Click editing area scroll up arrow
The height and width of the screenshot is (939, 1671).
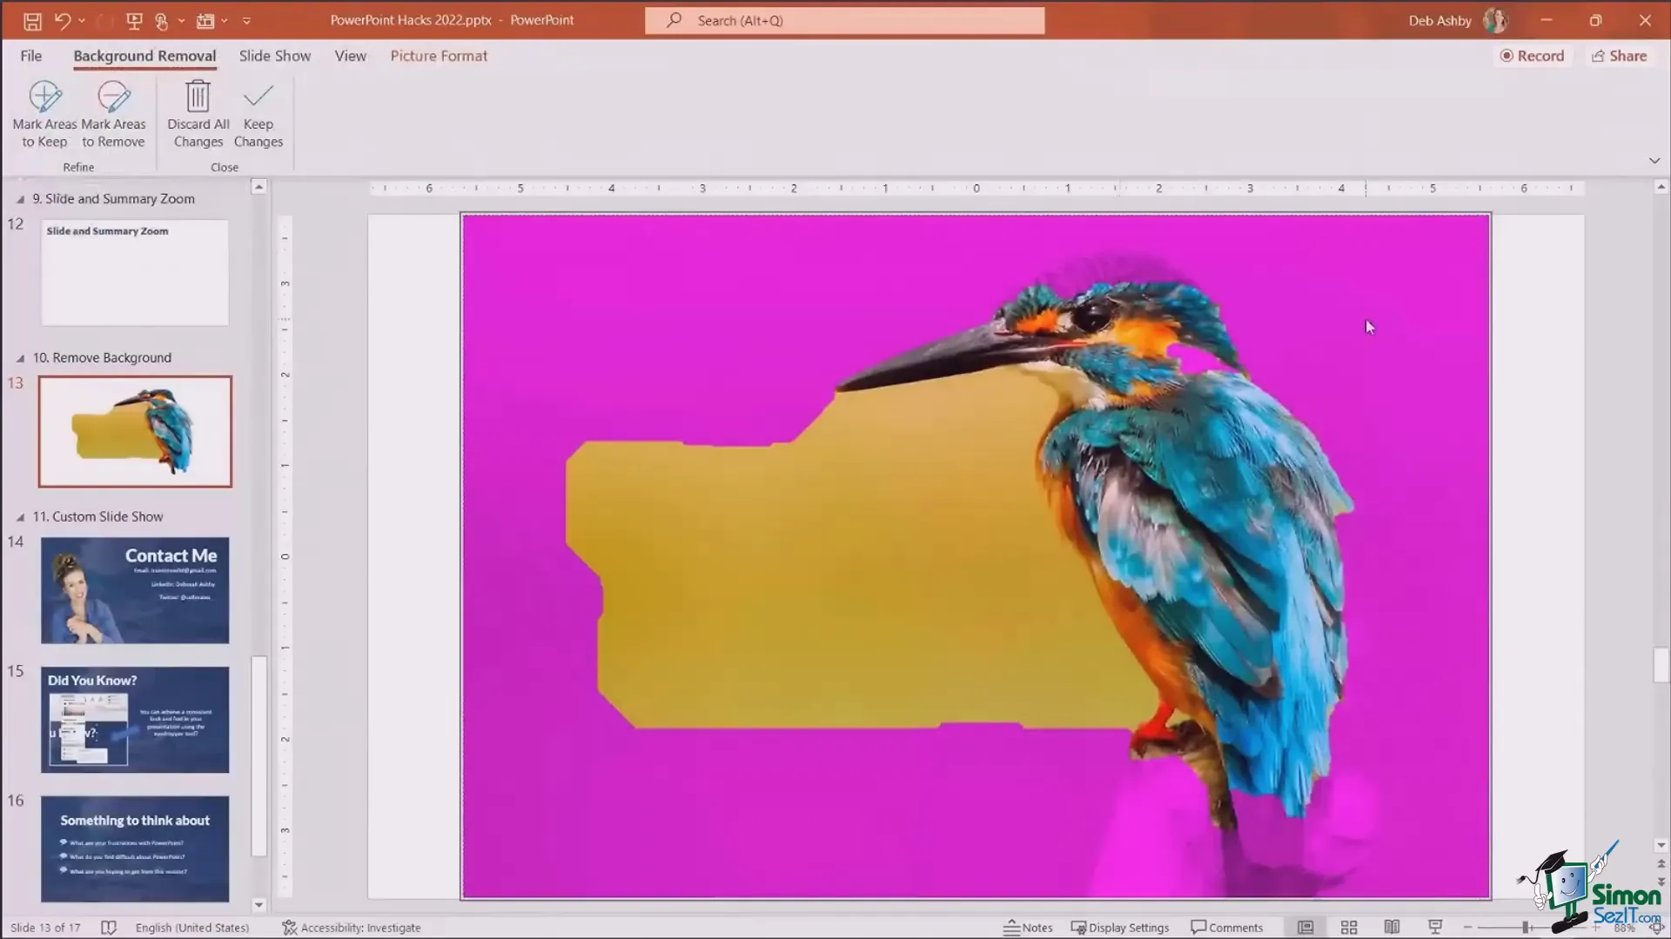[x=1661, y=187]
